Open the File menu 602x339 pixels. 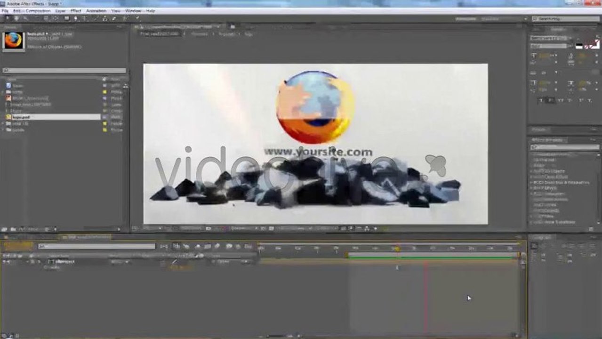[5, 10]
